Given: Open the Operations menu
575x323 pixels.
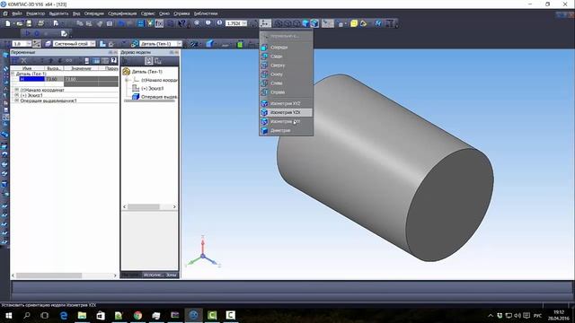Looking at the screenshot, I should point(93,13).
